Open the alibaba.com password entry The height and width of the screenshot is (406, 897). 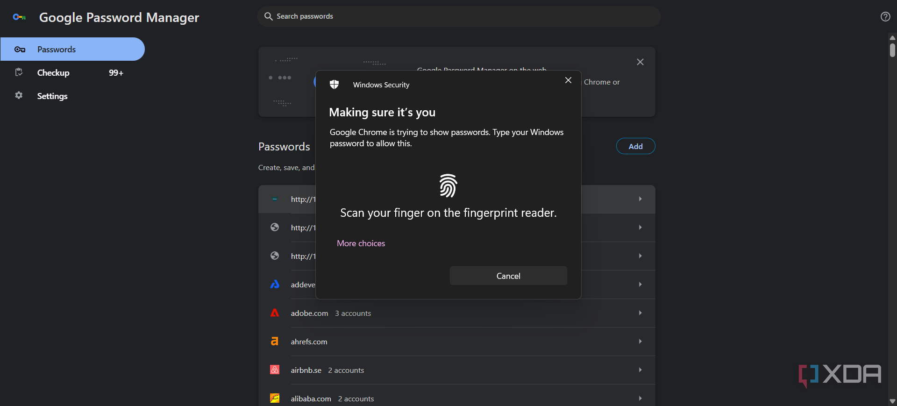click(457, 395)
